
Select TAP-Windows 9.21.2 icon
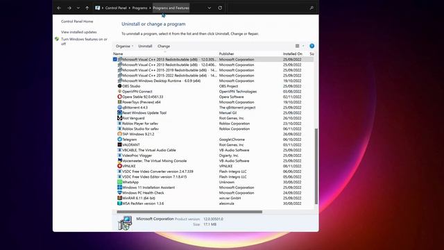[119, 134]
